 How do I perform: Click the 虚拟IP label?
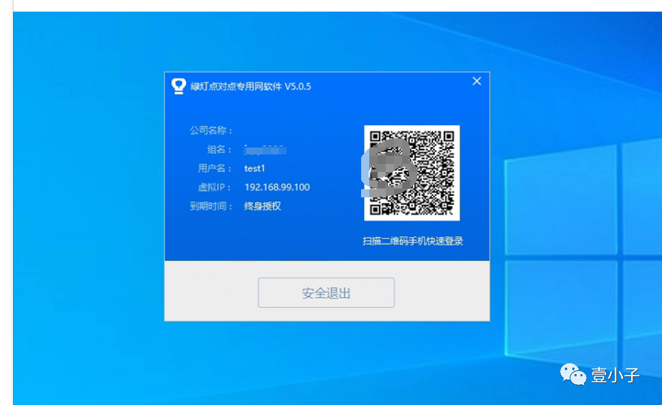tap(215, 187)
